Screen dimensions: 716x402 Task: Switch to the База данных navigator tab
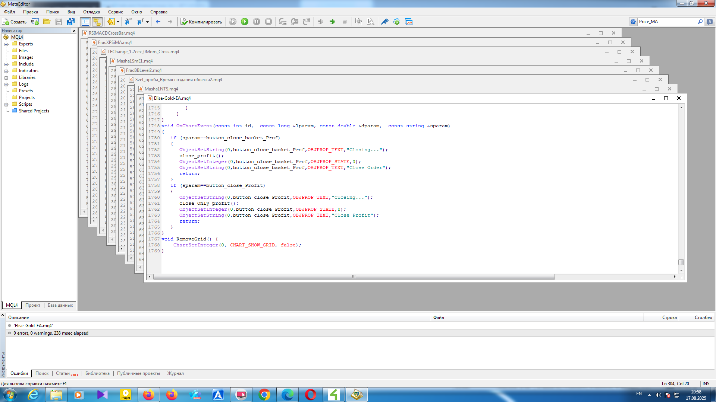(x=60, y=305)
